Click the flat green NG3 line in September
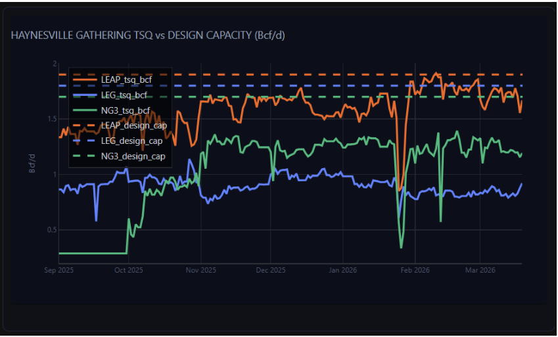The height and width of the screenshot is (337, 558). coord(92,253)
